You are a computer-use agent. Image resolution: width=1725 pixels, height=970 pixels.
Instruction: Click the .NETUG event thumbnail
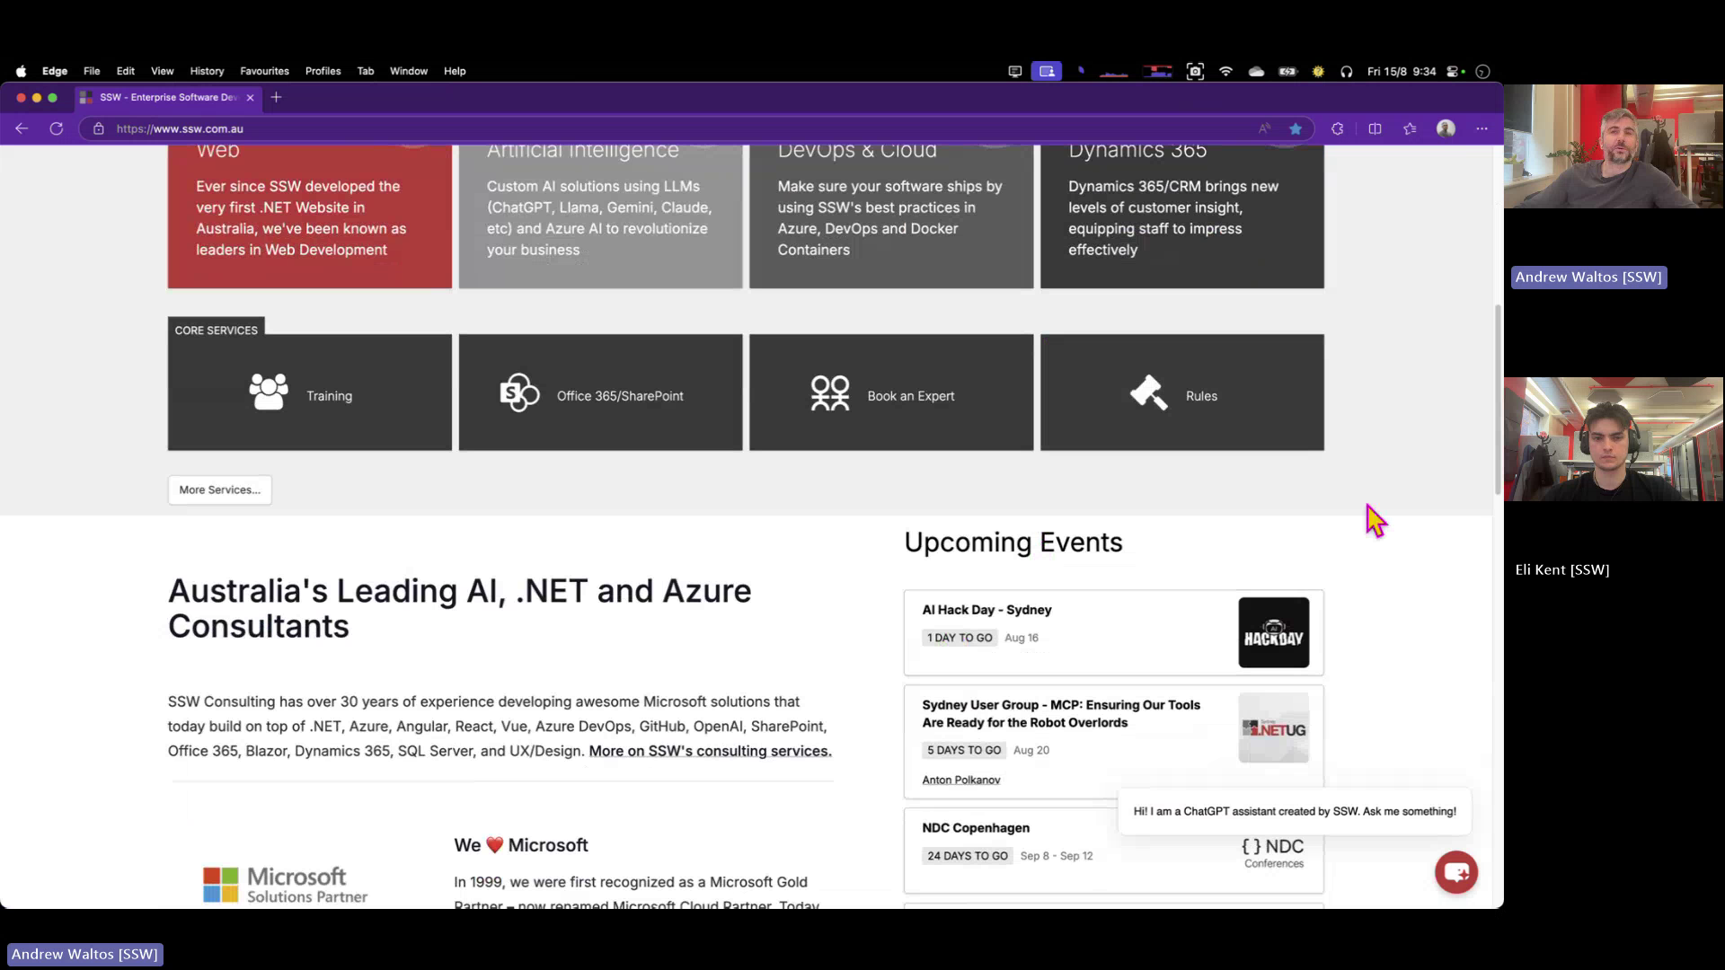click(1273, 728)
